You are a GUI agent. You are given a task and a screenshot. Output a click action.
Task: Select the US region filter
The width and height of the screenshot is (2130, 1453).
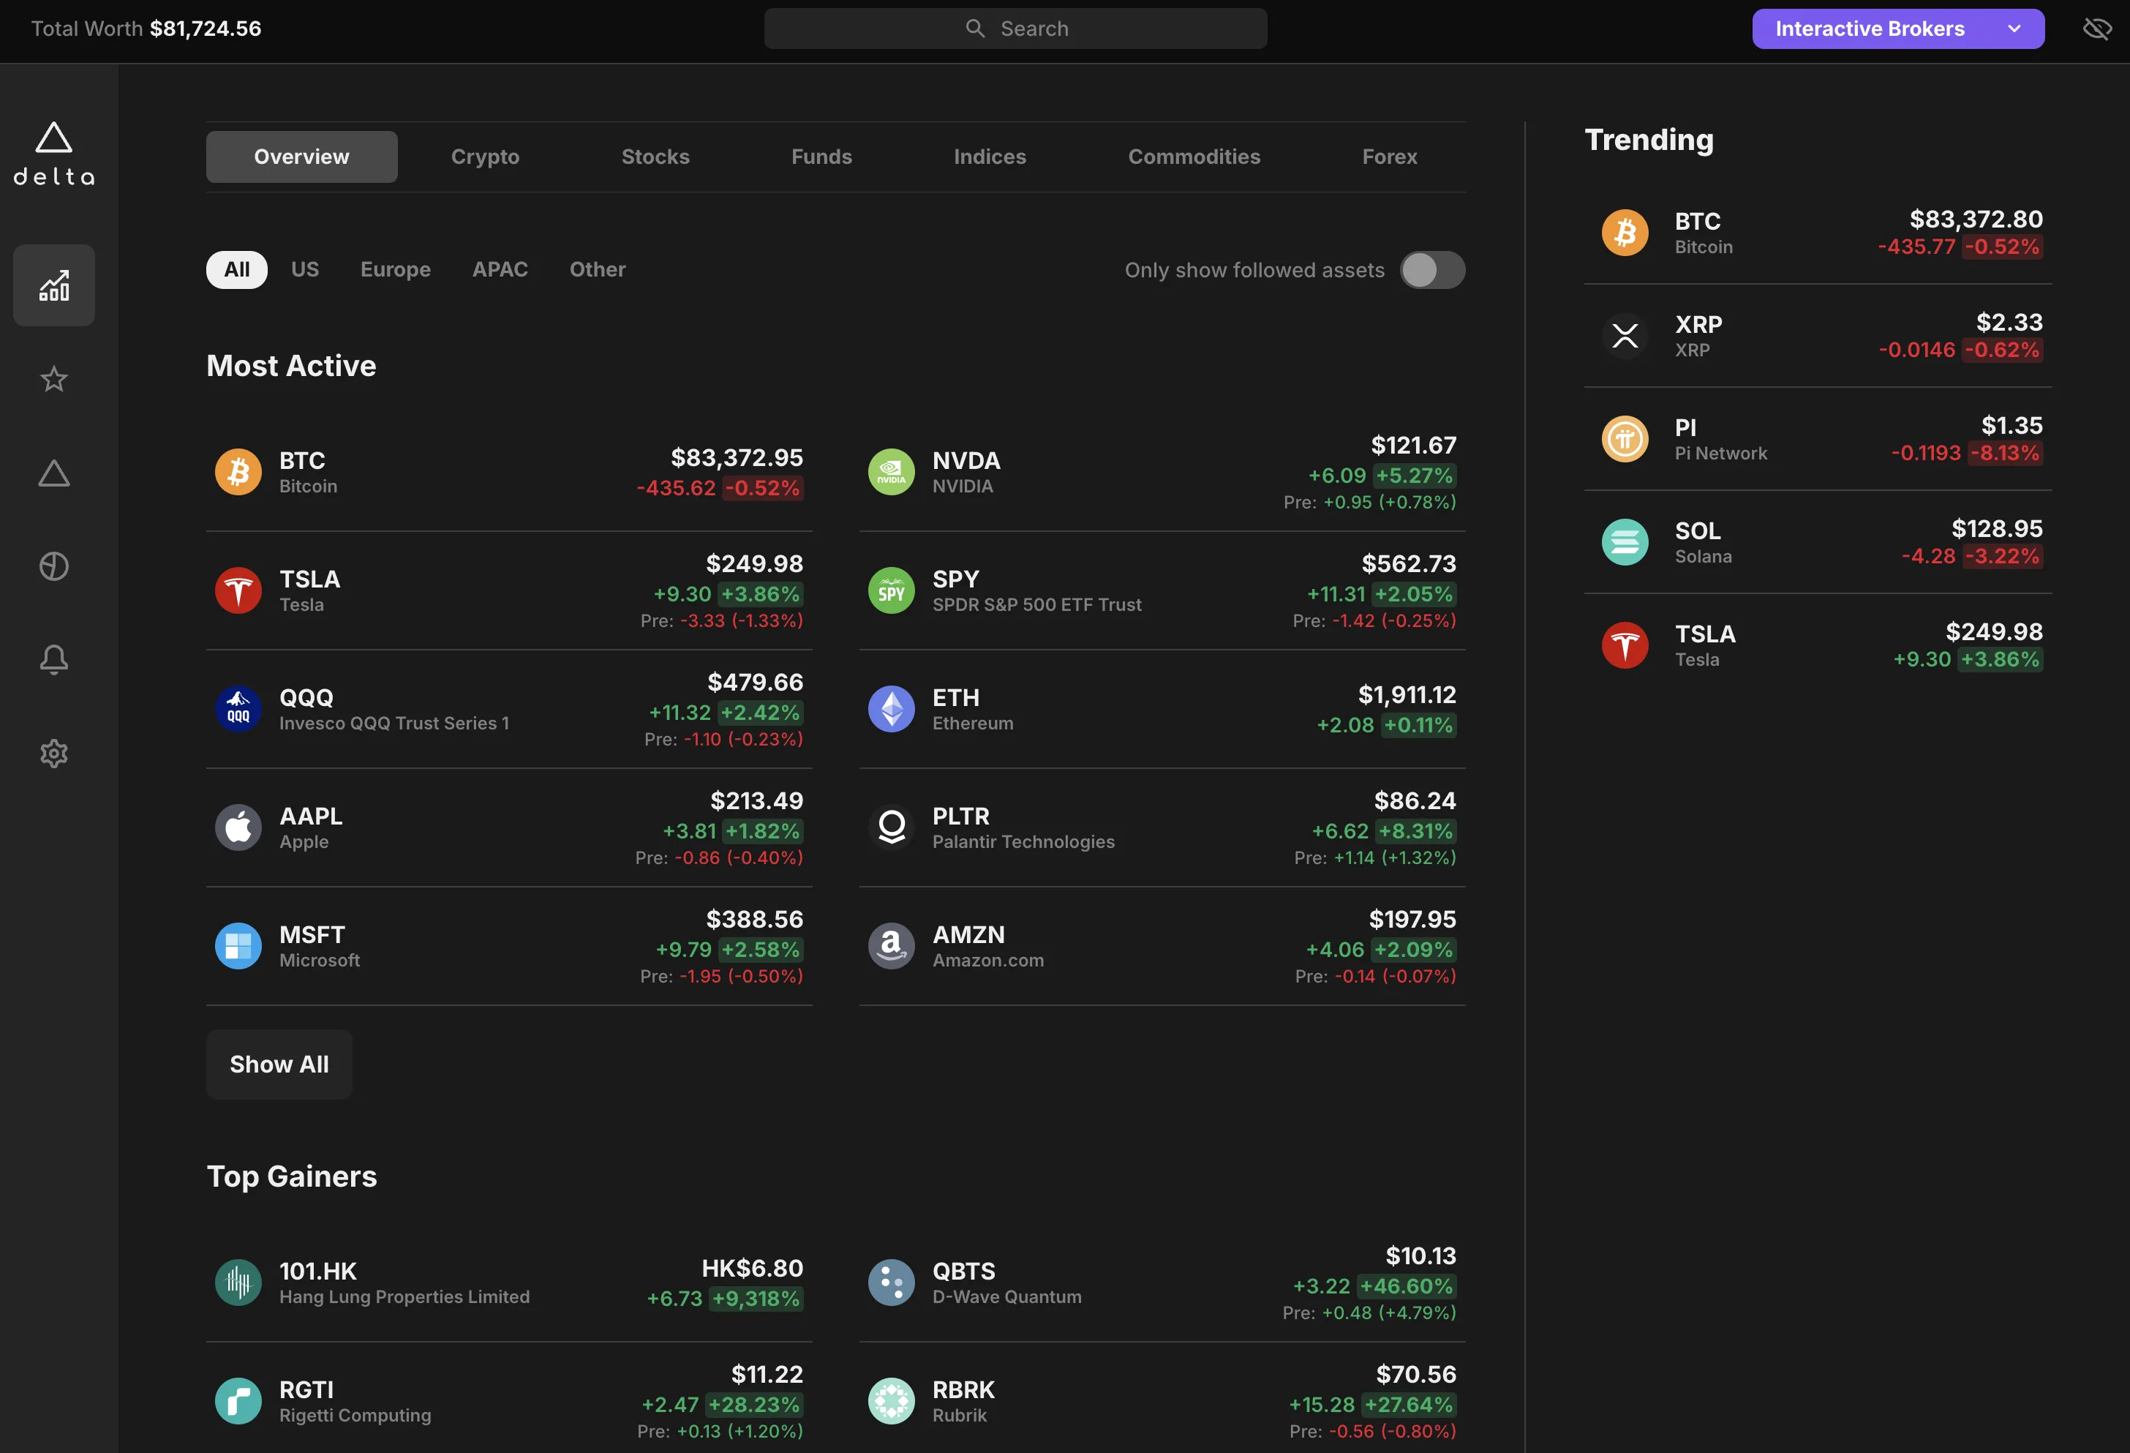(305, 269)
